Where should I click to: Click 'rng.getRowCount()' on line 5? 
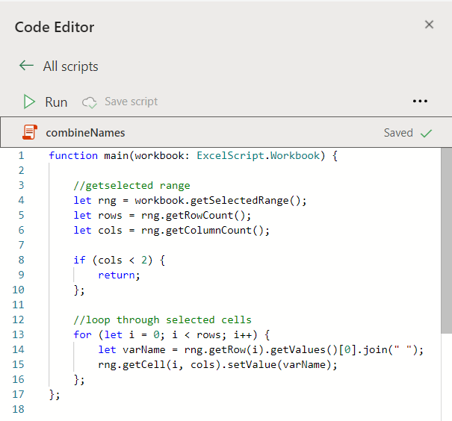pos(194,216)
